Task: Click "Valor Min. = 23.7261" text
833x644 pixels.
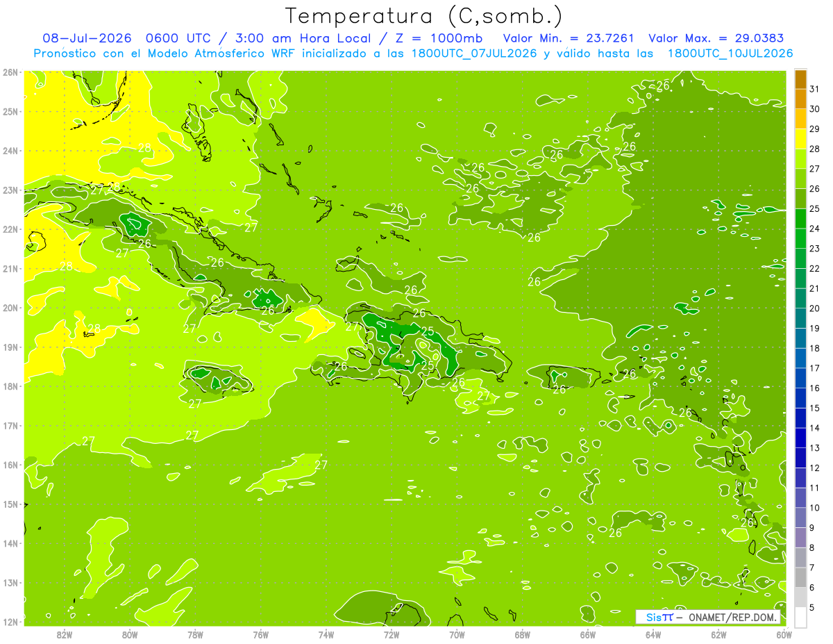Action: (569, 38)
